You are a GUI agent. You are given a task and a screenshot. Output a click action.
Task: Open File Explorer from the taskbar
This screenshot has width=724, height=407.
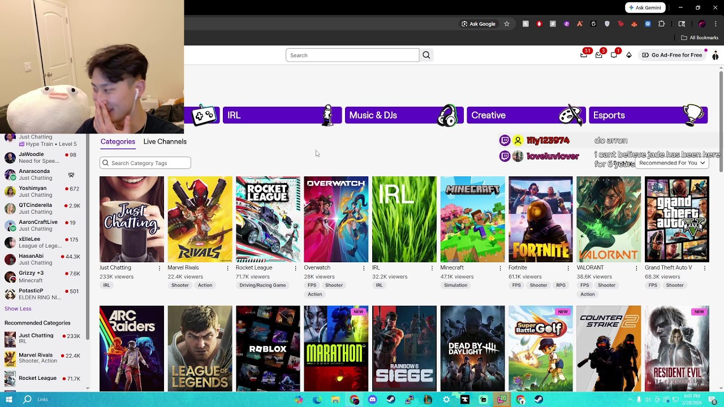335,400
